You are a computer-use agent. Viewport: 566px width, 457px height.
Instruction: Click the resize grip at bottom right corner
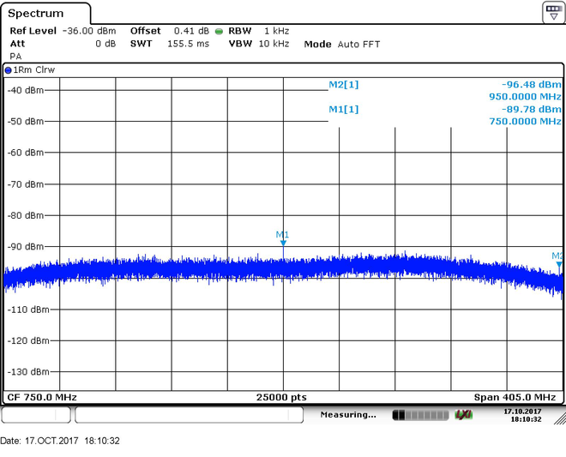click(560, 418)
